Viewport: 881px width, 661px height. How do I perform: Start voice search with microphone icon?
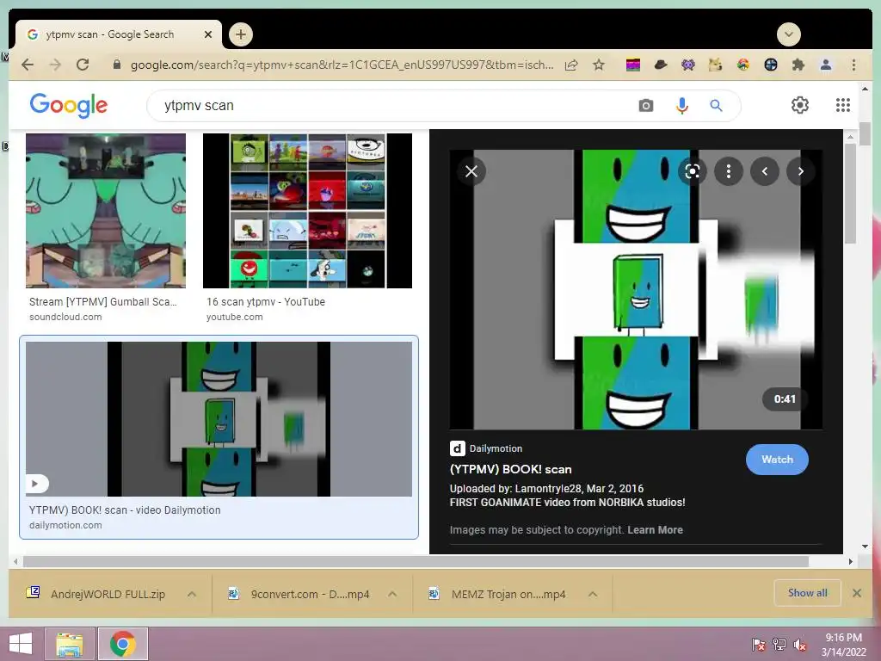coord(682,105)
